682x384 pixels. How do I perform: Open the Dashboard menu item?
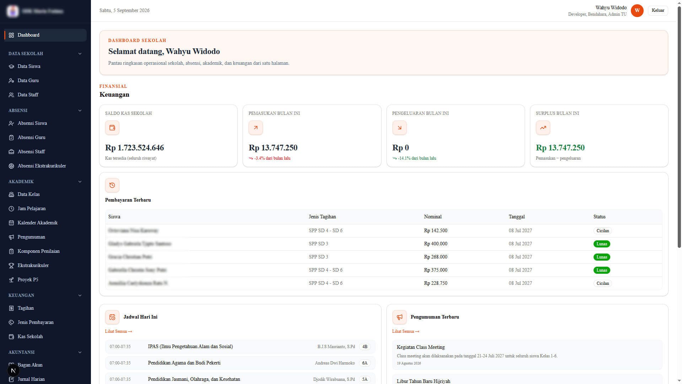[x=45, y=35]
